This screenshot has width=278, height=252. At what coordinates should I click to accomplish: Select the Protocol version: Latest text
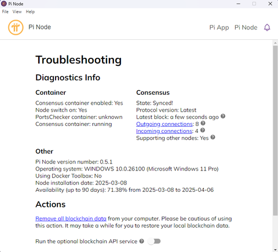coord(166,110)
